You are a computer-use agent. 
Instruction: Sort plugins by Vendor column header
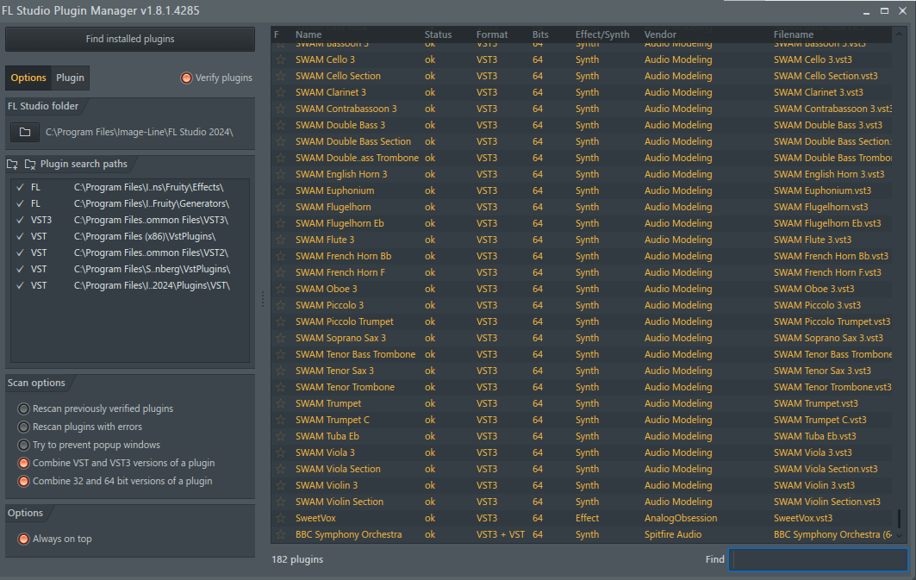[660, 34]
